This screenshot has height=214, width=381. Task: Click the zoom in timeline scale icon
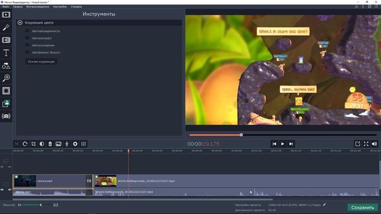55,205
